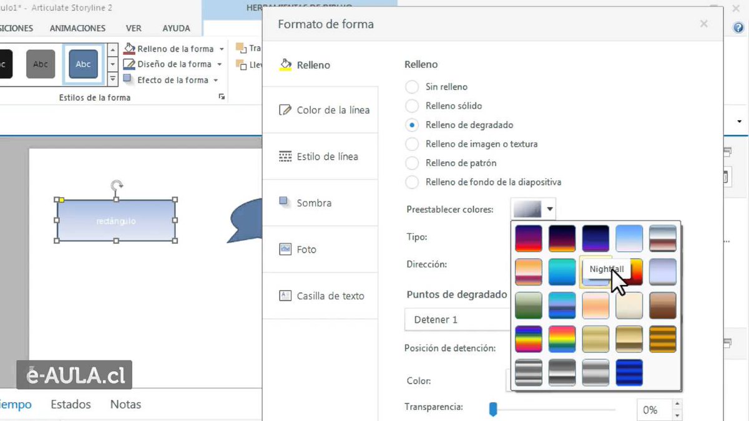
Task: Pick the purple-to-red sunset gradient preset
Action: point(529,238)
